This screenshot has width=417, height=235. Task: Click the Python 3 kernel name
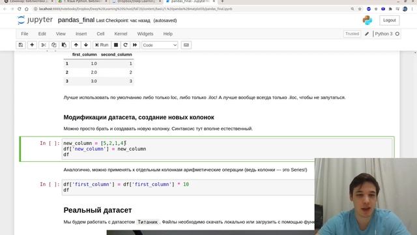pyautogui.click(x=384, y=34)
